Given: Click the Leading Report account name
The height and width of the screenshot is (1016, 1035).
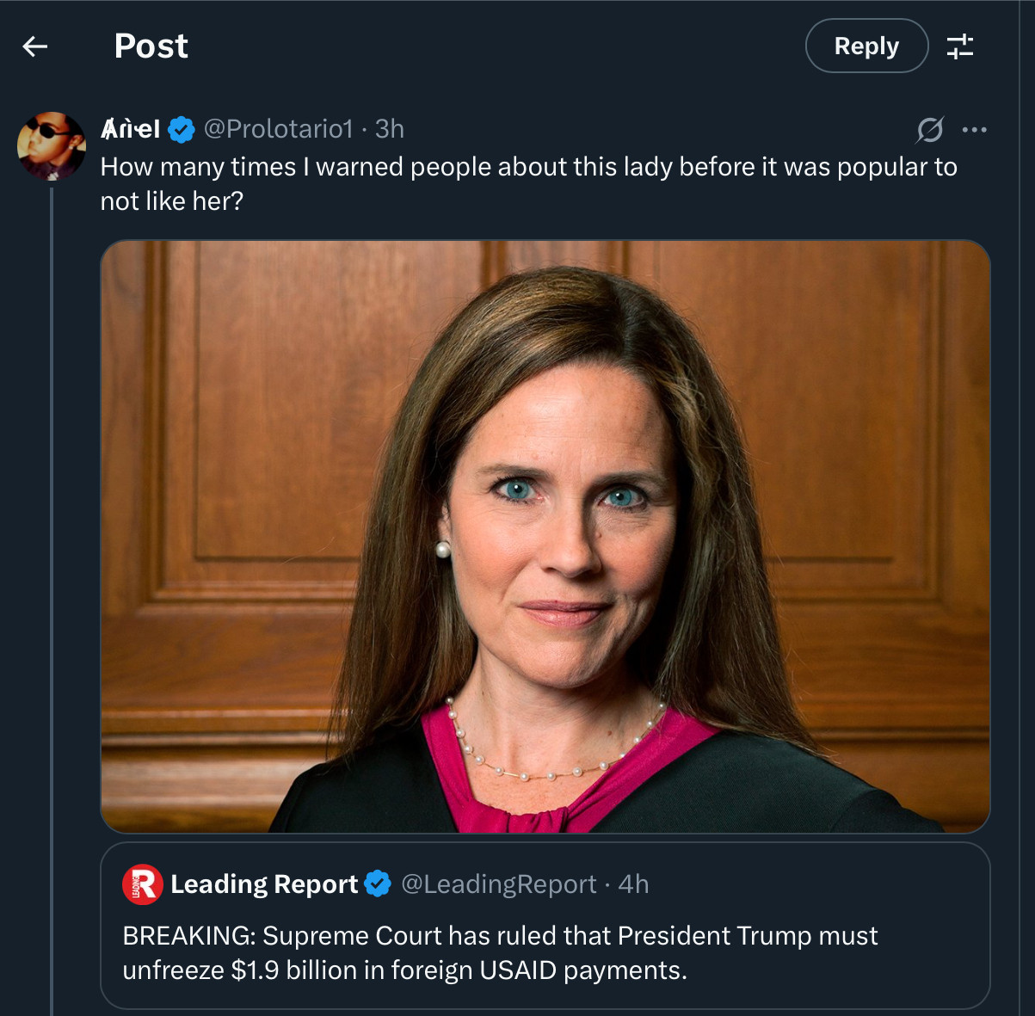Looking at the screenshot, I should 264,884.
